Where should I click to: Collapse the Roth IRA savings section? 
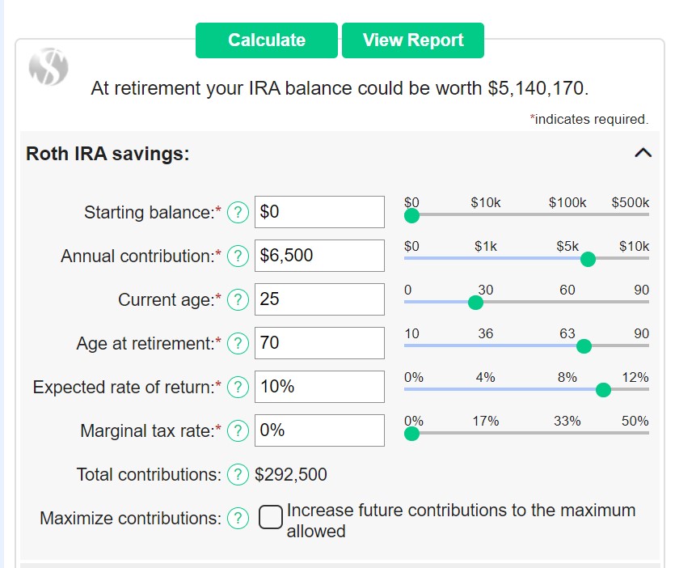click(x=643, y=152)
